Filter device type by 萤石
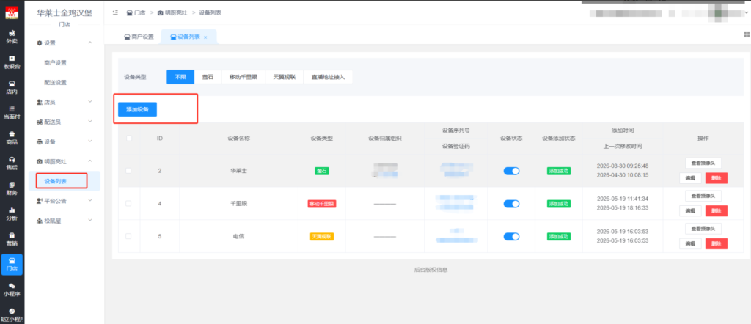This screenshot has width=751, height=324. (x=208, y=77)
